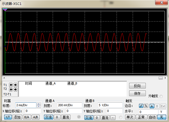
Task: Move cursor T2 right with arrow
Action: pos(15,89)
